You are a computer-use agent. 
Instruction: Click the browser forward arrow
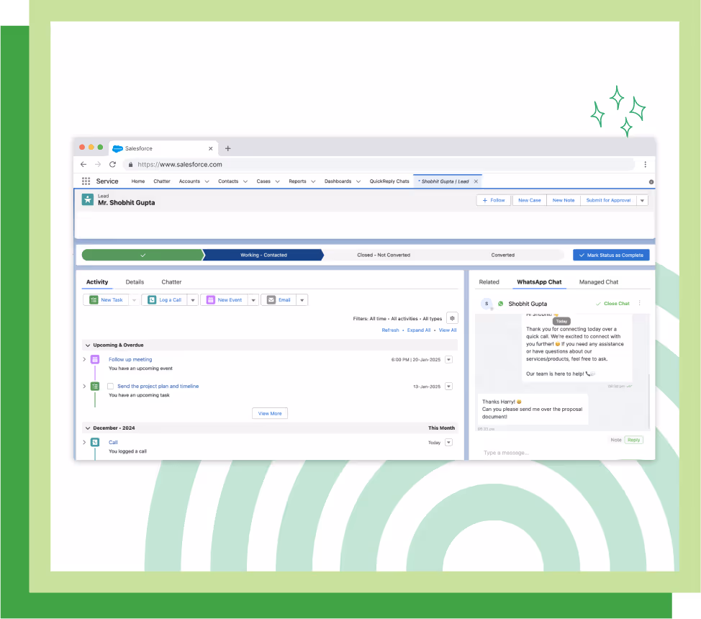98,165
